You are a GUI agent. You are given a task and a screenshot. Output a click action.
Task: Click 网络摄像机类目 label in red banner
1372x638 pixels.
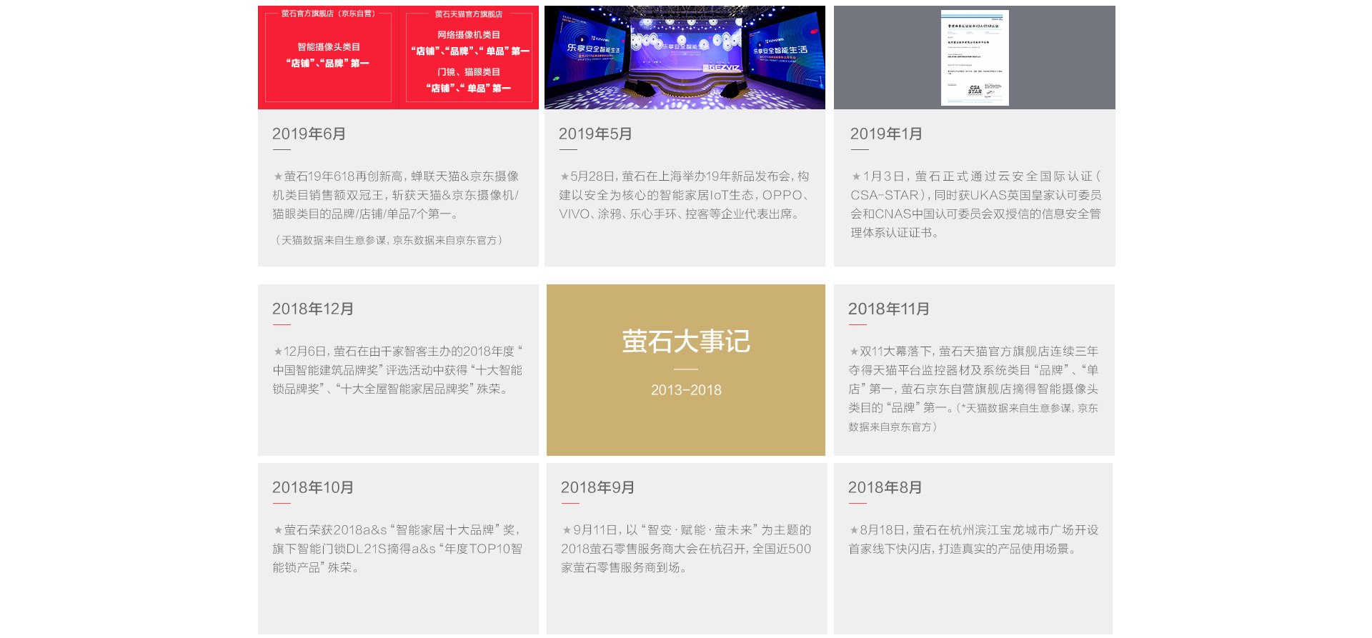[469, 35]
